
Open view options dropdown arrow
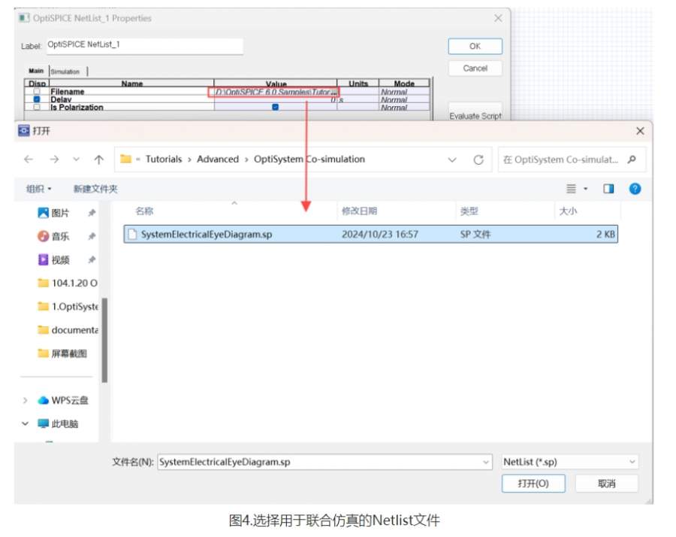[585, 189]
